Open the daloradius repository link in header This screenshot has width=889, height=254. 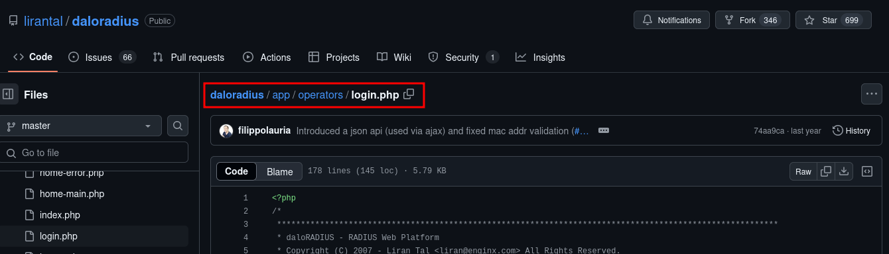coord(105,21)
